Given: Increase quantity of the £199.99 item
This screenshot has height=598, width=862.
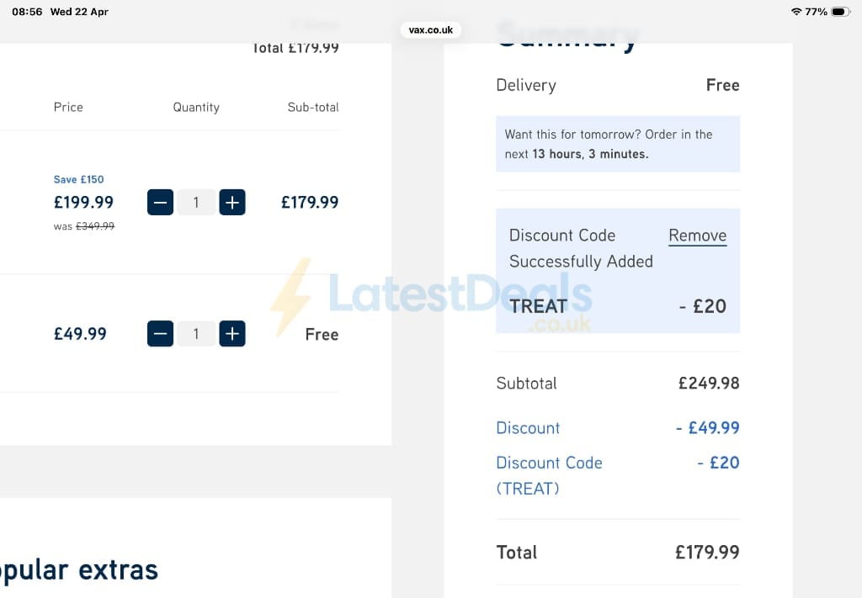Looking at the screenshot, I should tap(232, 202).
